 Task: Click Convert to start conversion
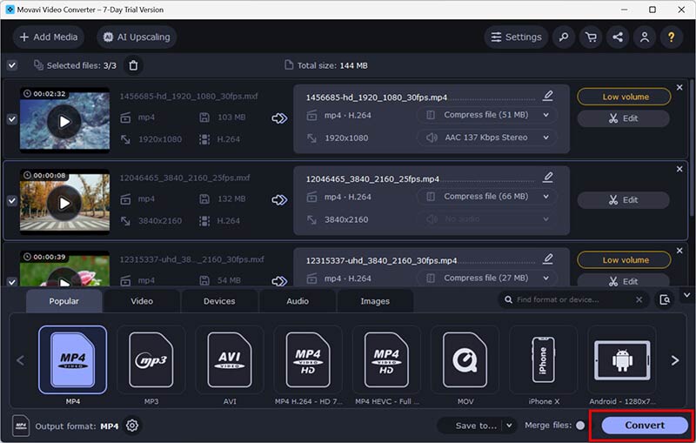[645, 426]
